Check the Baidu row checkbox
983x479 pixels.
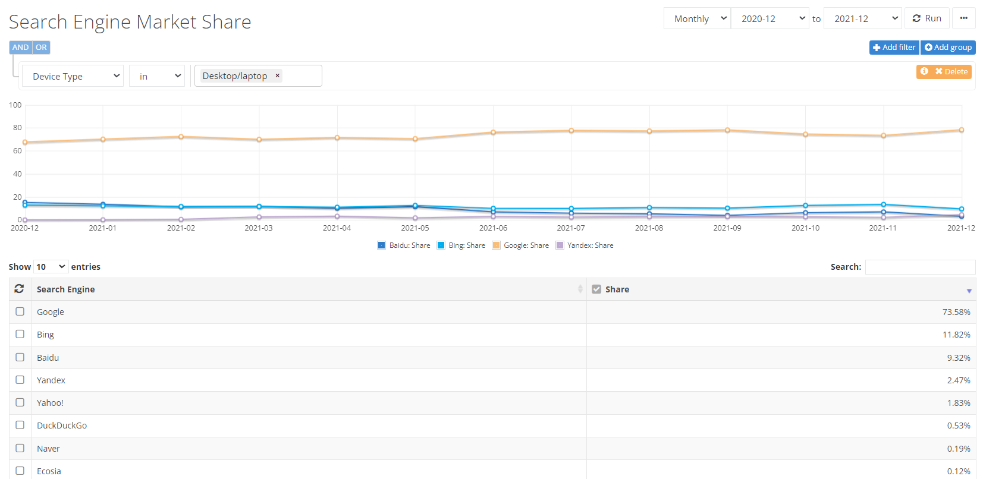[x=20, y=357]
